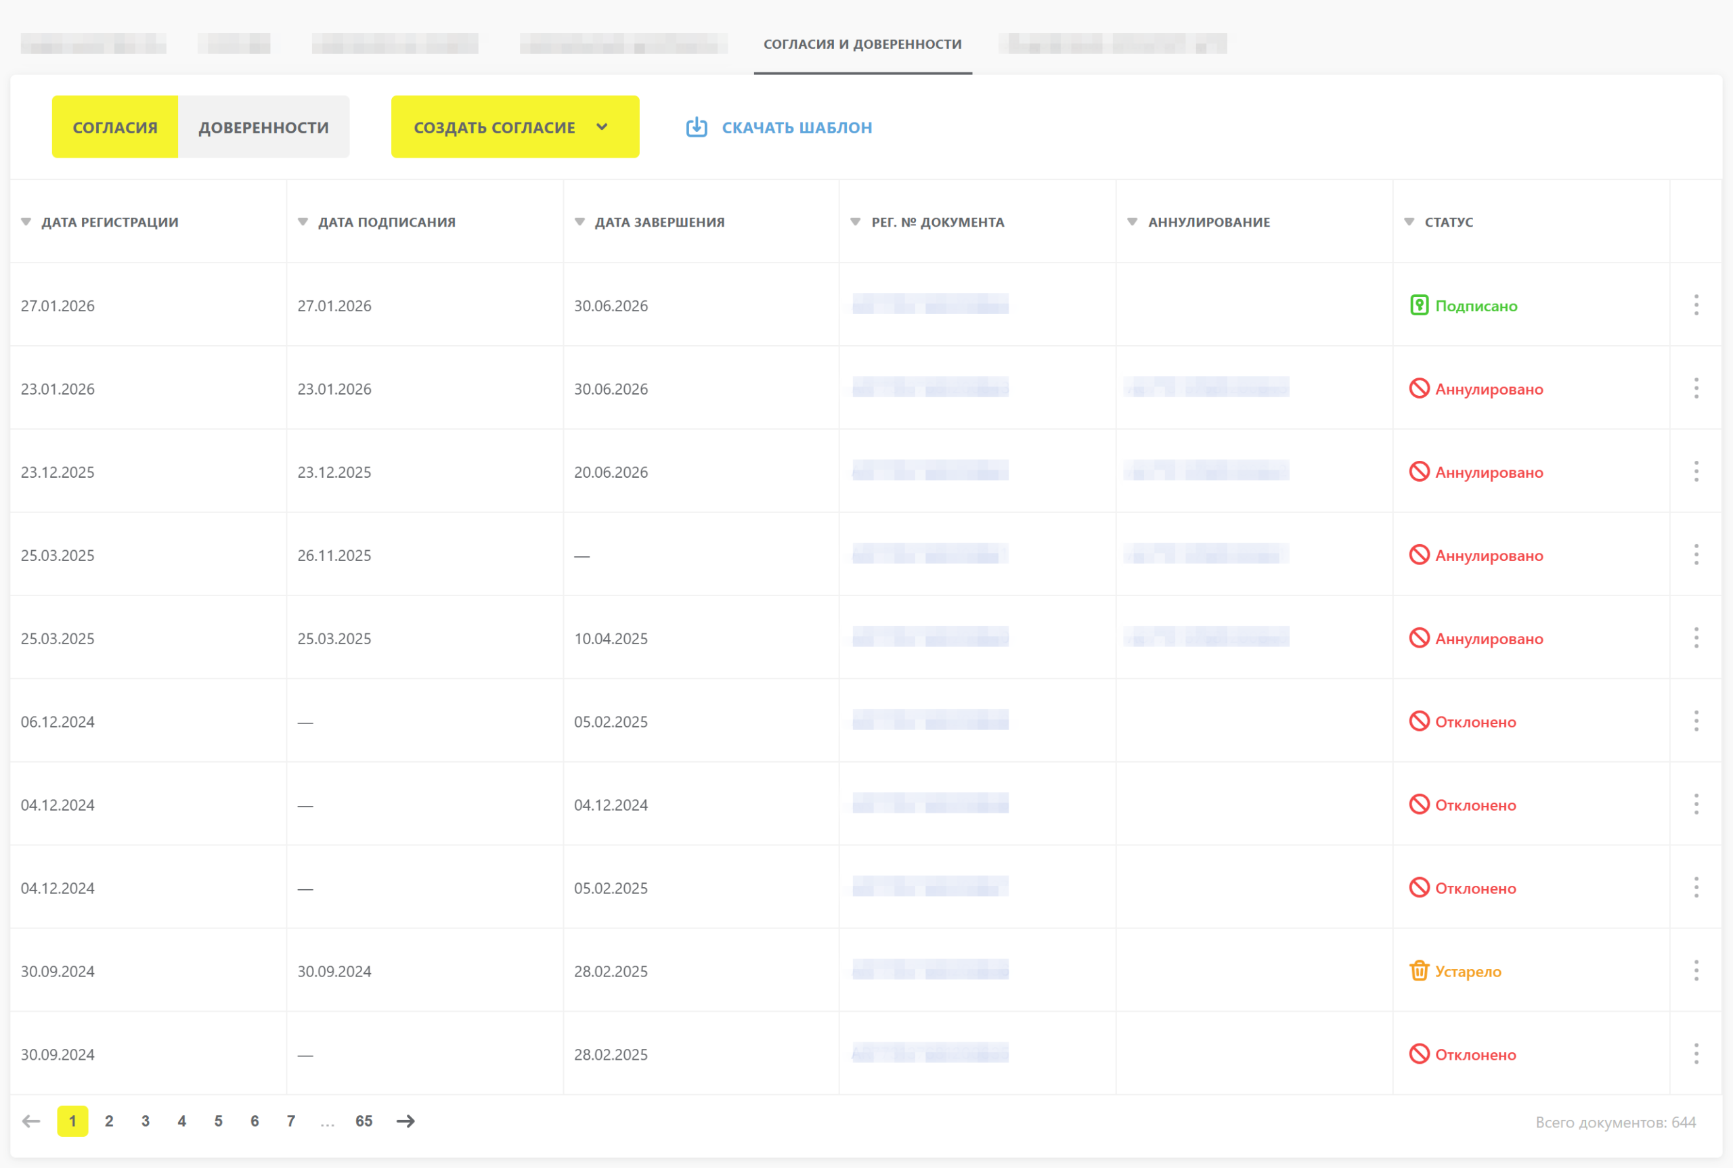Image resolution: width=1733 pixels, height=1168 pixels.
Task: Switch to the Доверенности sub-tab
Action: (264, 127)
